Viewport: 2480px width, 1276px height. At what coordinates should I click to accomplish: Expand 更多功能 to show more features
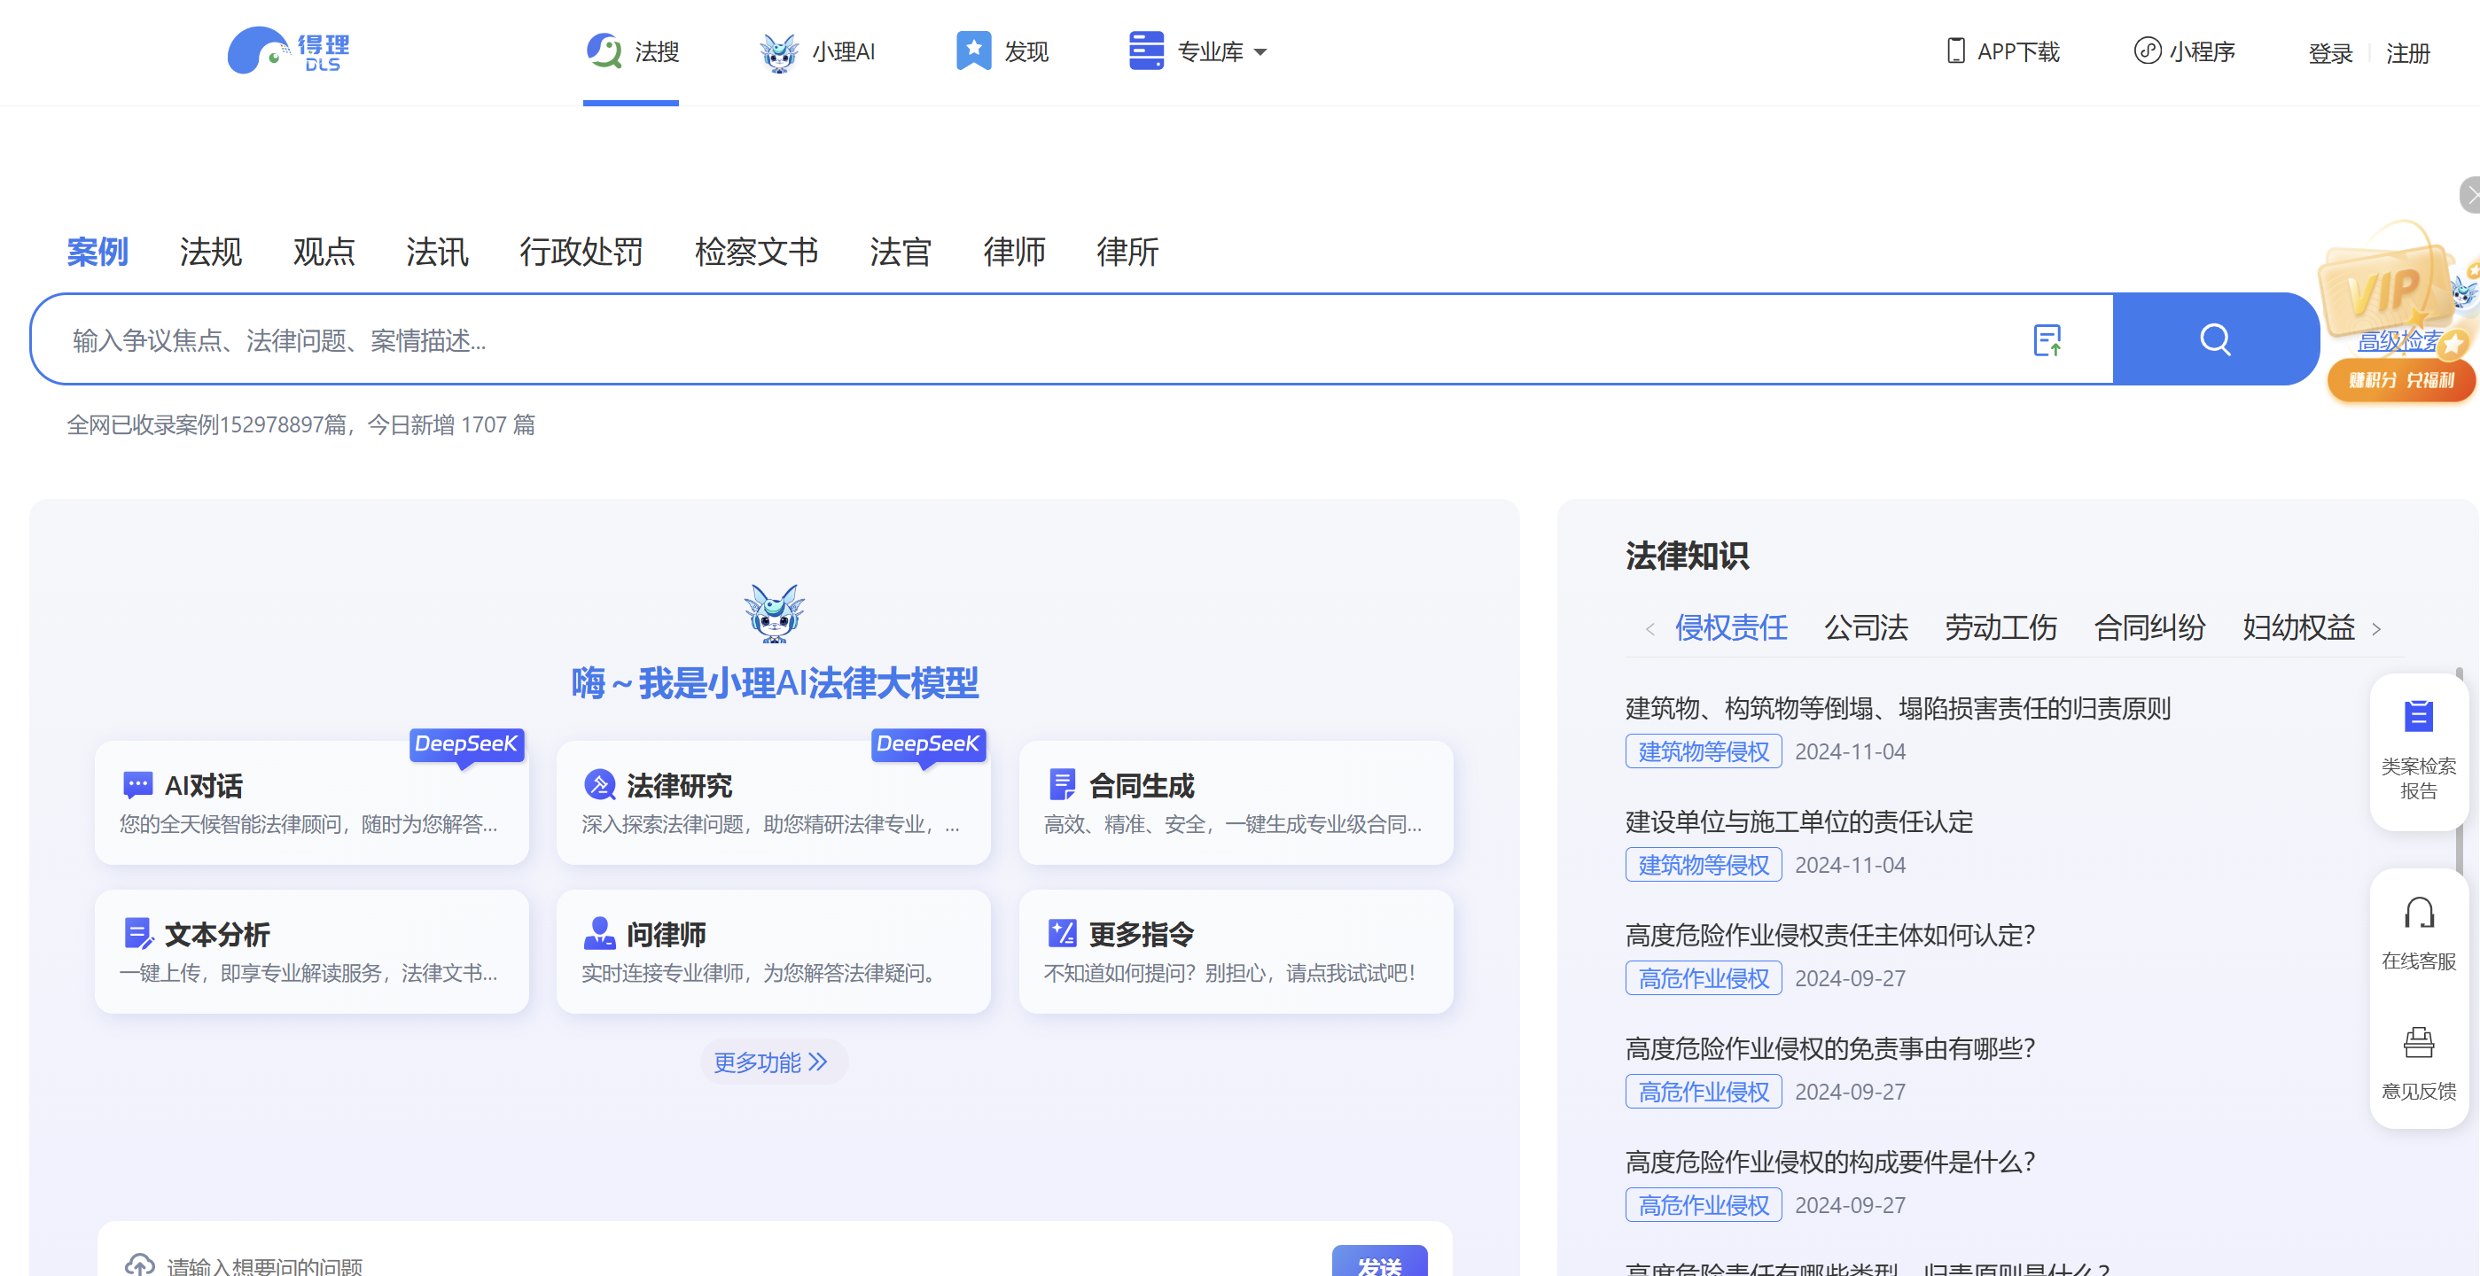773,1062
